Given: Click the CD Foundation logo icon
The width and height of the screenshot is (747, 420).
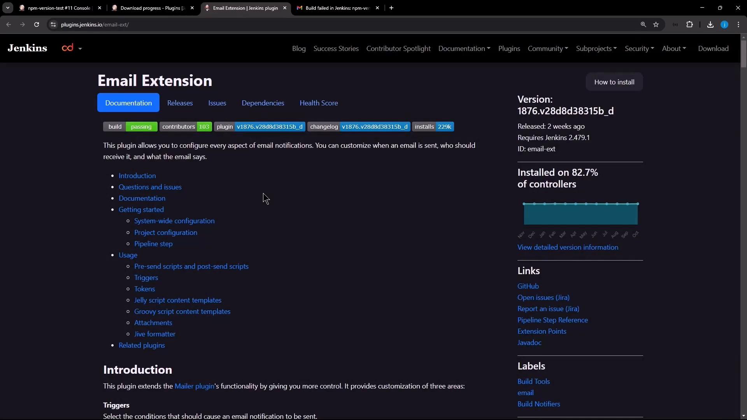Looking at the screenshot, I should click(68, 48).
